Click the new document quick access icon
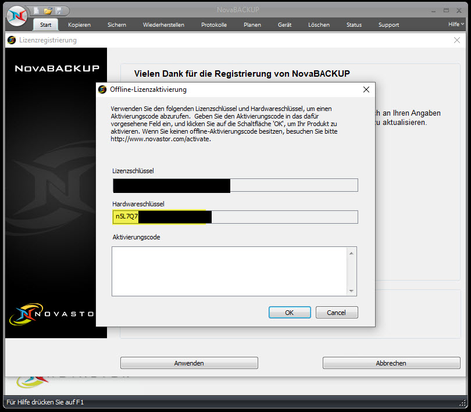 pos(37,11)
